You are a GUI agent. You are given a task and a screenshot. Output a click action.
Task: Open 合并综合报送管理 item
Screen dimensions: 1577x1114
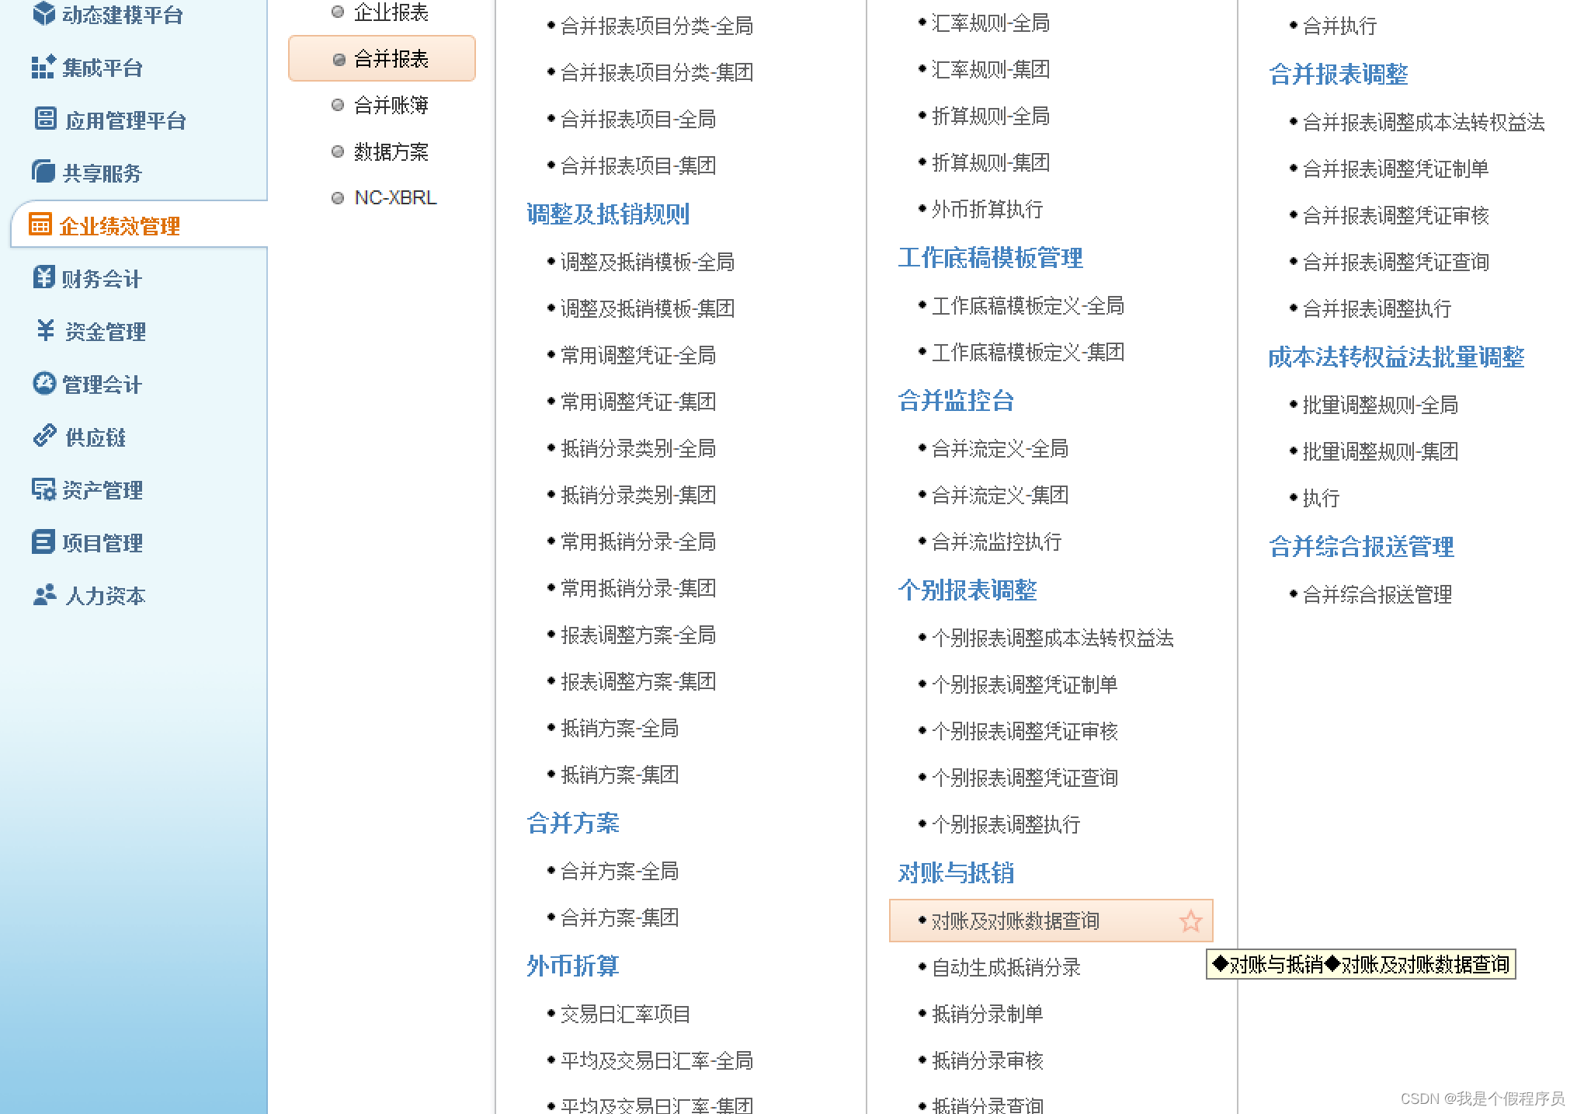click(1377, 594)
